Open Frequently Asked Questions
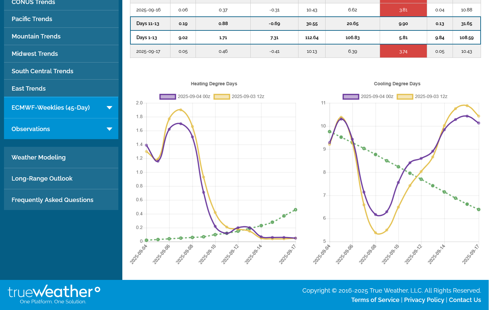 click(52, 200)
